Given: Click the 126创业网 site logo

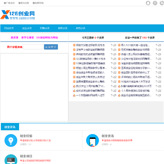Looking at the screenshot, I should click(18, 15).
